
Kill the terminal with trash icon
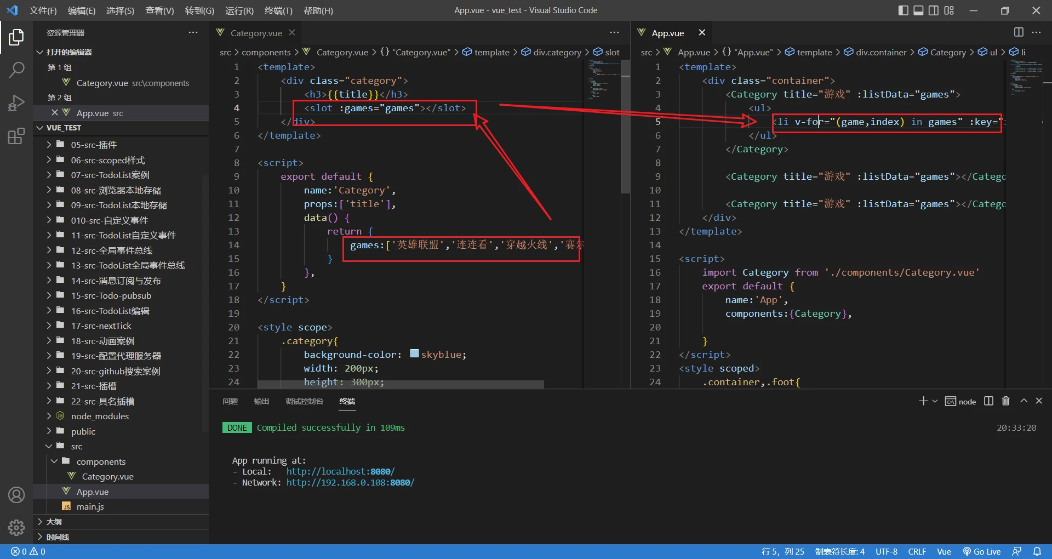coord(1005,401)
